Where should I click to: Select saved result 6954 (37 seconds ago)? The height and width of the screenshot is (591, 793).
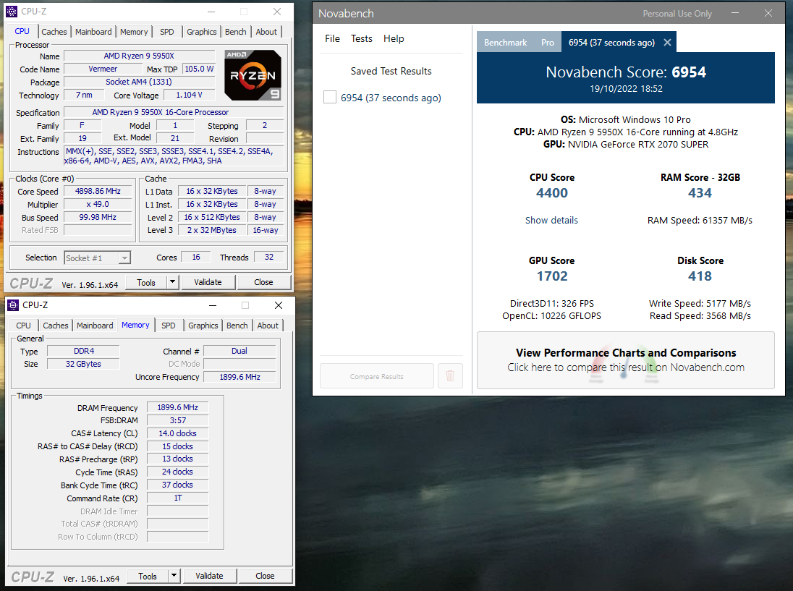391,98
